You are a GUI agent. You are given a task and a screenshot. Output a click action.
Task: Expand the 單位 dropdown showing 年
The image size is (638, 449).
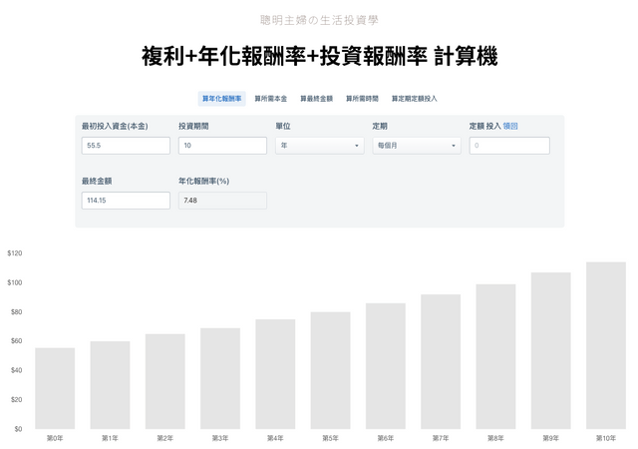point(319,146)
